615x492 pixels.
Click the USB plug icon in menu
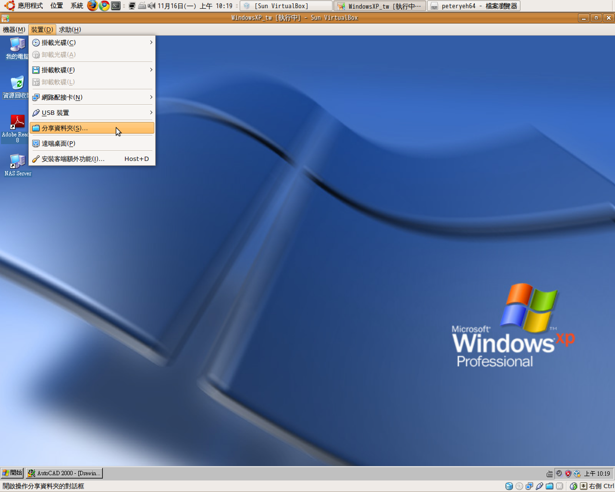point(36,113)
